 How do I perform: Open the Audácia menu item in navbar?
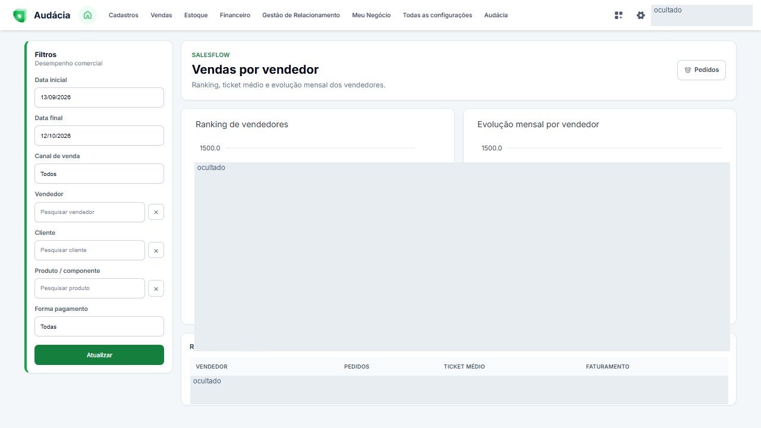coord(496,15)
